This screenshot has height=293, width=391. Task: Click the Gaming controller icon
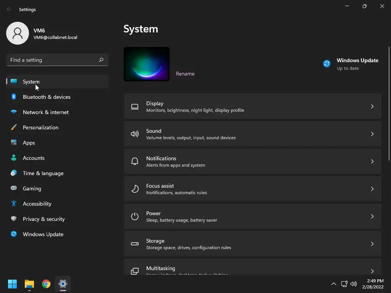14,188
